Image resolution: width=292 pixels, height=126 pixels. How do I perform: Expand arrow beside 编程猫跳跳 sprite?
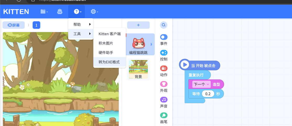(152, 44)
